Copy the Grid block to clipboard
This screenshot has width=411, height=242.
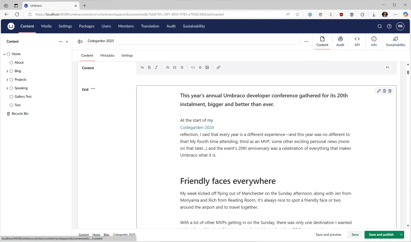coord(384,91)
